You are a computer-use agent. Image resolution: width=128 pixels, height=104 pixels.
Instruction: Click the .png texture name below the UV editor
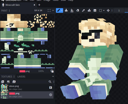(x=25, y=71)
